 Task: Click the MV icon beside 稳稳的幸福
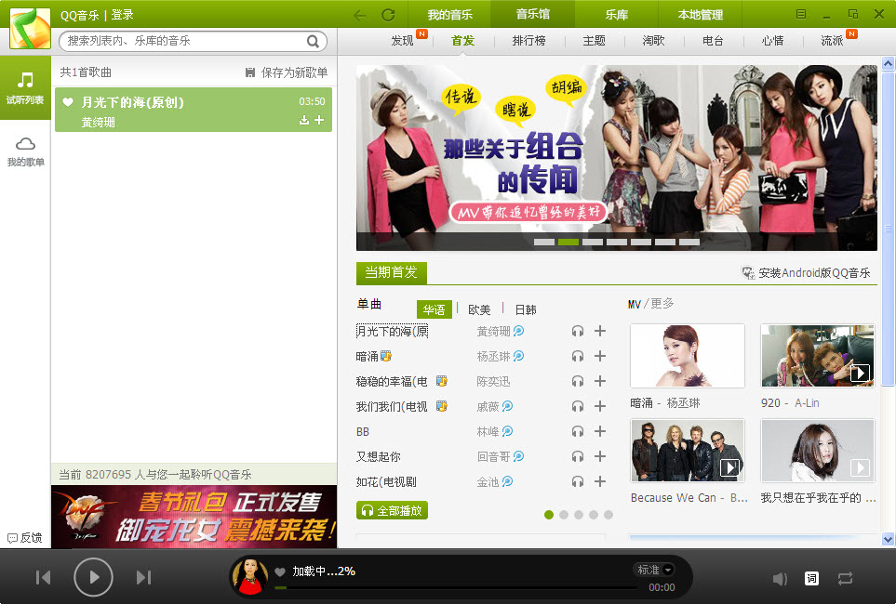[x=442, y=381]
